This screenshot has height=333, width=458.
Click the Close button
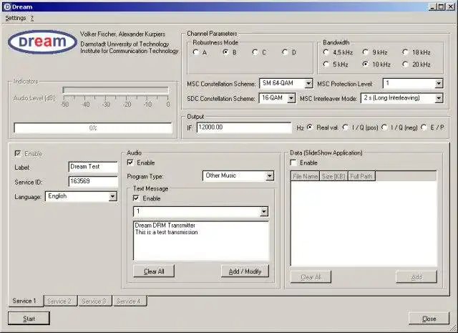click(429, 319)
